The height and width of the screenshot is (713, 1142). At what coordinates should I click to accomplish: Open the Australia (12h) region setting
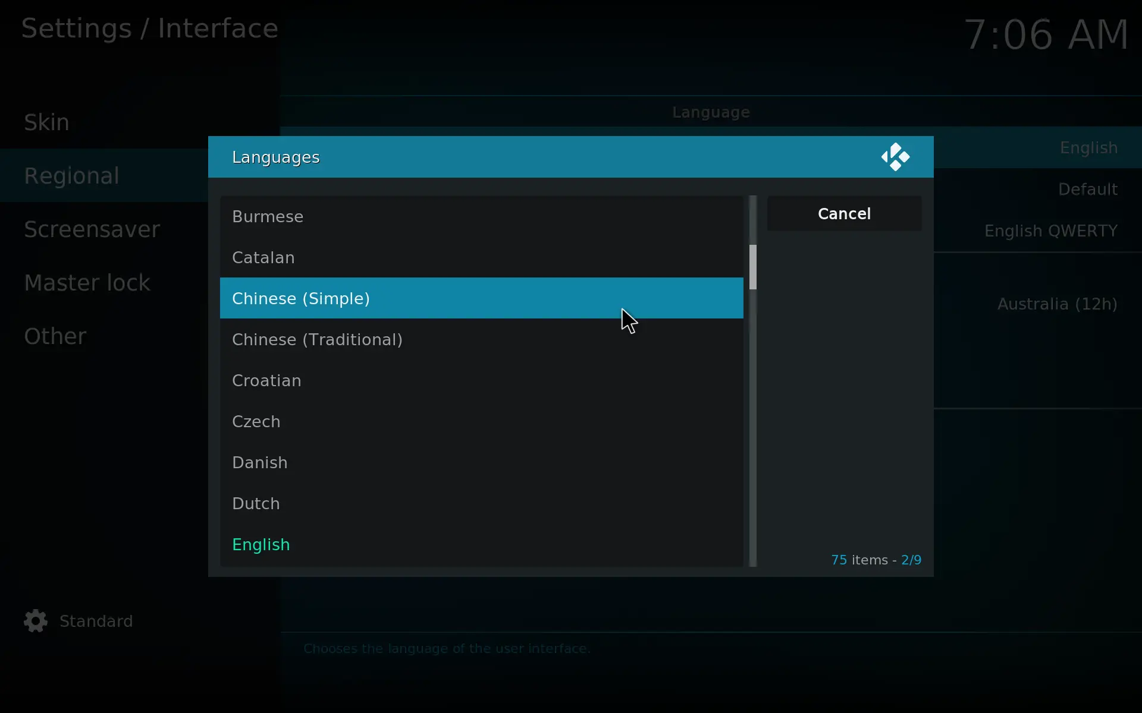[1057, 304]
